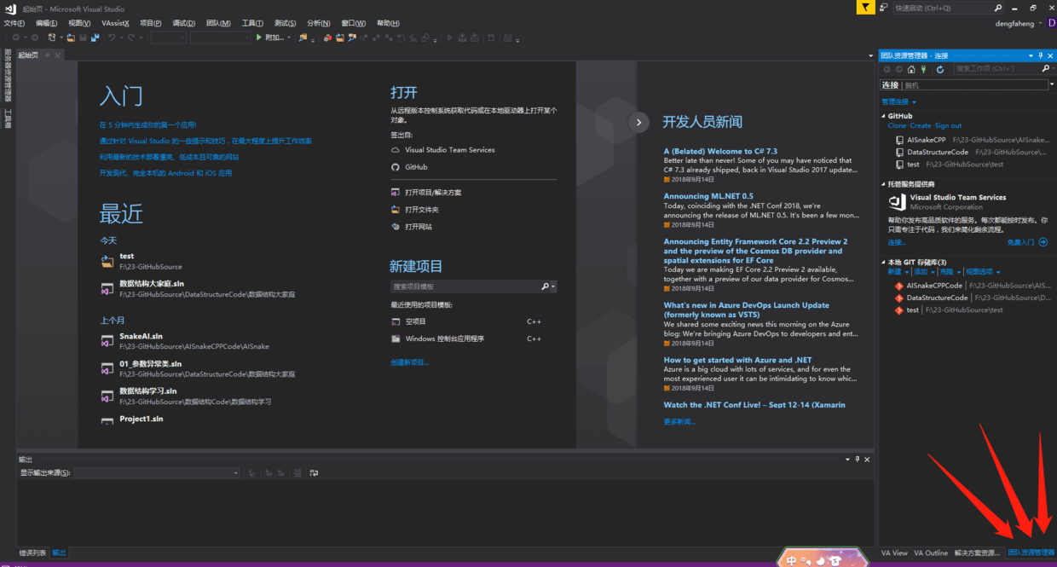Image resolution: width=1057 pixels, height=567 pixels.
Task: Click the green Start attach play icon
Action: coord(259,38)
